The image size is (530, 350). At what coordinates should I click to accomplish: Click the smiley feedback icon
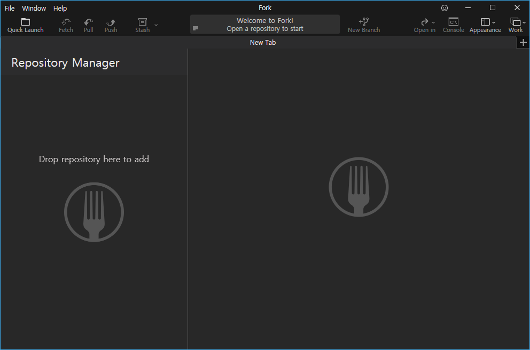pos(445,8)
